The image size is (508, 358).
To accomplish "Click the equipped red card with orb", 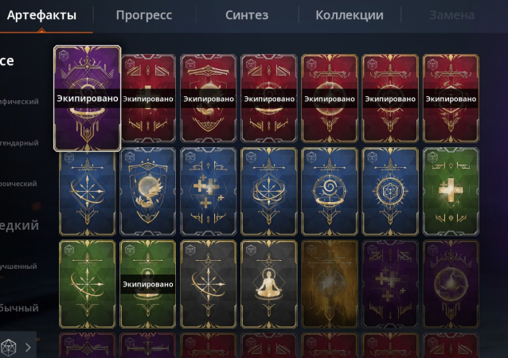I will [x=330, y=99].
